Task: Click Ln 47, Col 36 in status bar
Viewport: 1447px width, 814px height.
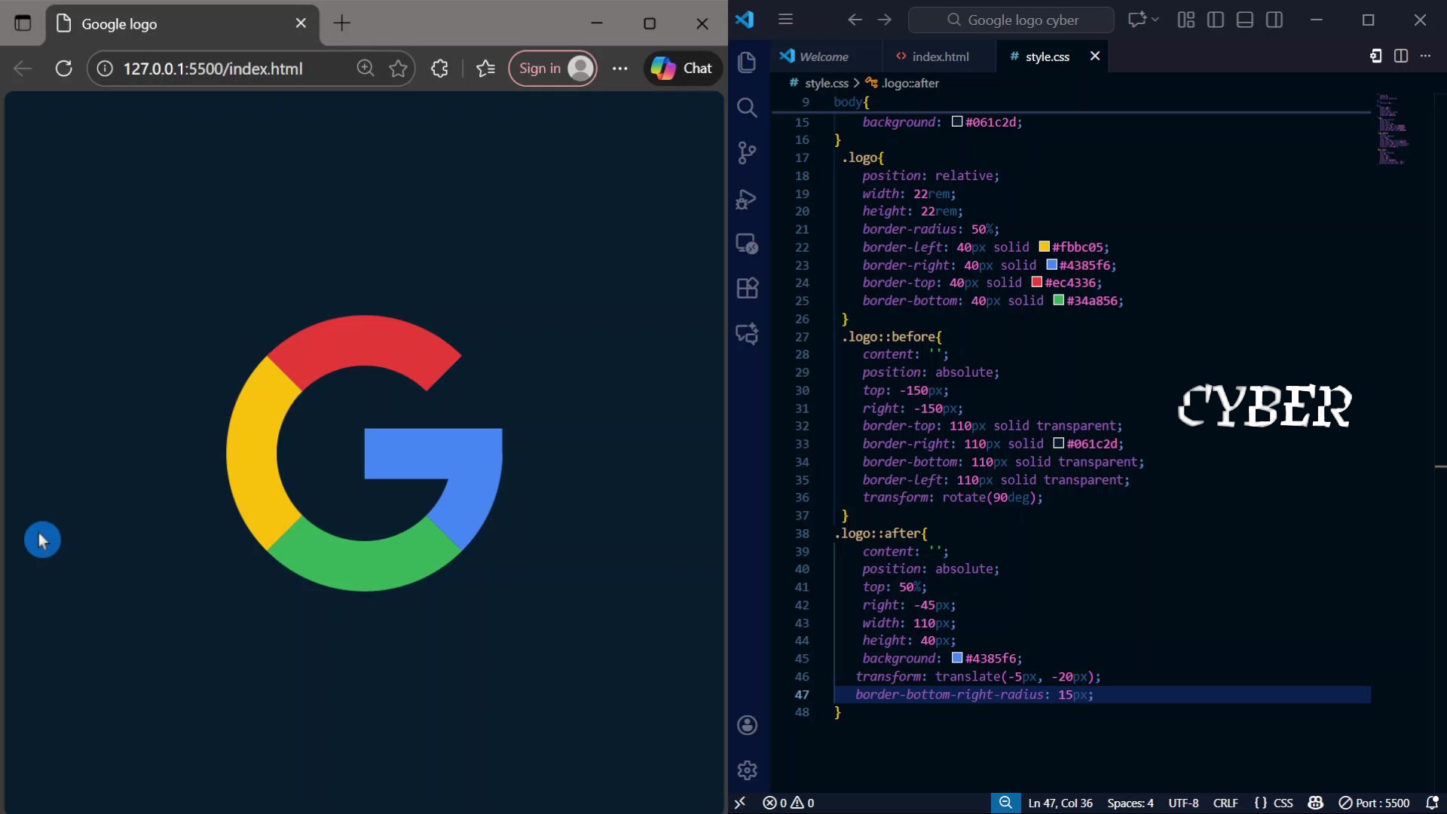Action: (x=1060, y=803)
